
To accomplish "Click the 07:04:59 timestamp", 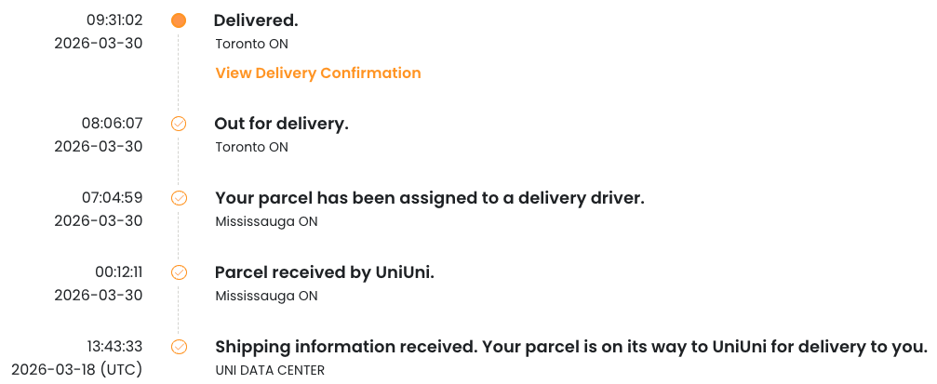I will coord(112,198).
